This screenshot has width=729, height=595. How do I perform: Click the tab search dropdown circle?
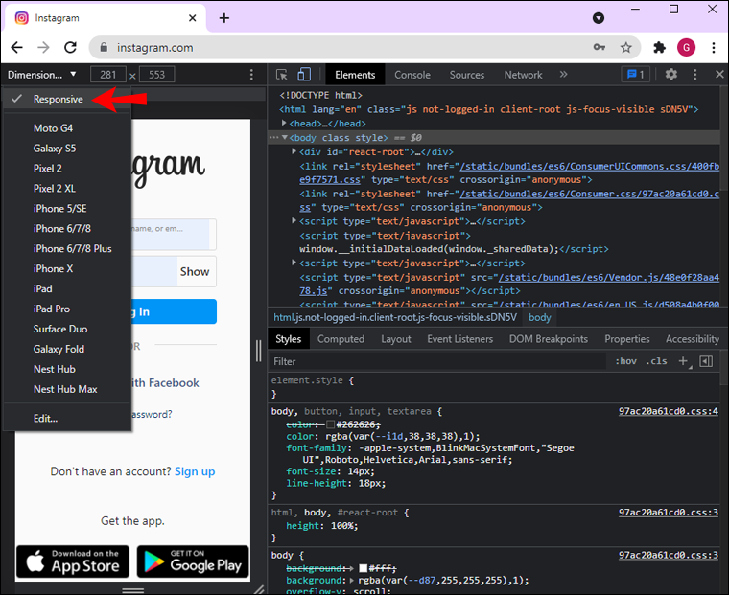[x=599, y=18]
